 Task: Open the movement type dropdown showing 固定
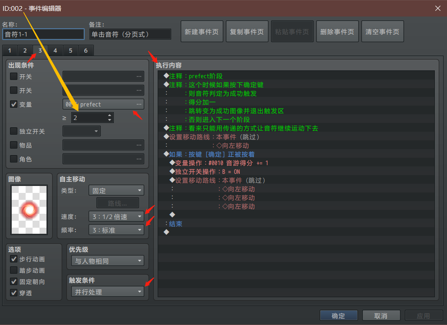(x=116, y=190)
